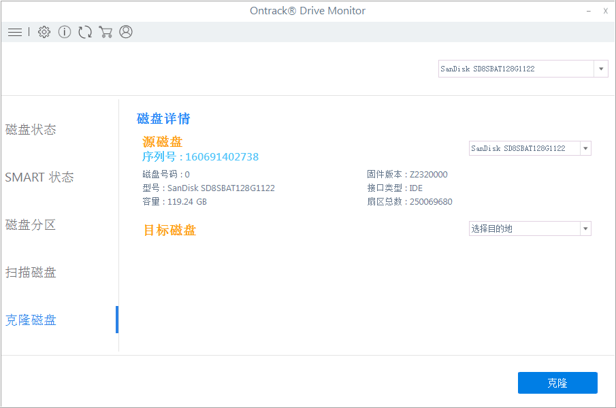
Task: Click the 磁盘详情 heading
Action: pos(163,118)
